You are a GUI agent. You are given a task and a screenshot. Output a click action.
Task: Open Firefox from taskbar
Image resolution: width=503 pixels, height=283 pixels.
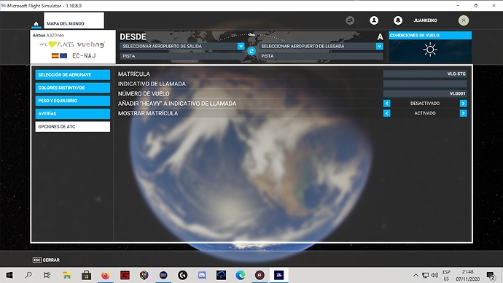[x=105, y=275]
